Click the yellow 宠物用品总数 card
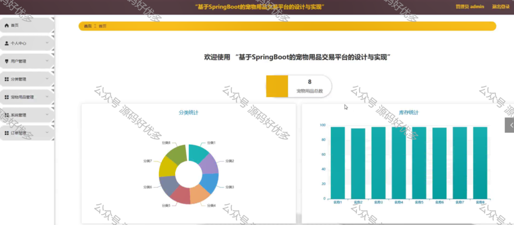Viewport: 514px width, 225px height. tap(299, 86)
